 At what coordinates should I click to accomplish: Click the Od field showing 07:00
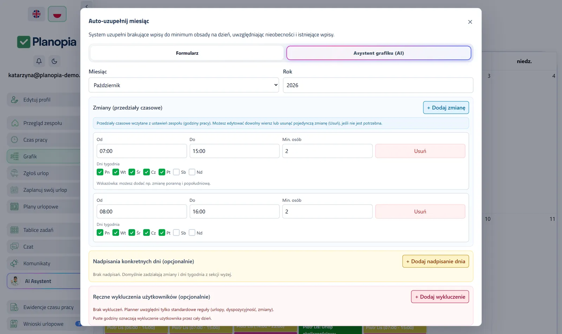click(x=142, y=151)
